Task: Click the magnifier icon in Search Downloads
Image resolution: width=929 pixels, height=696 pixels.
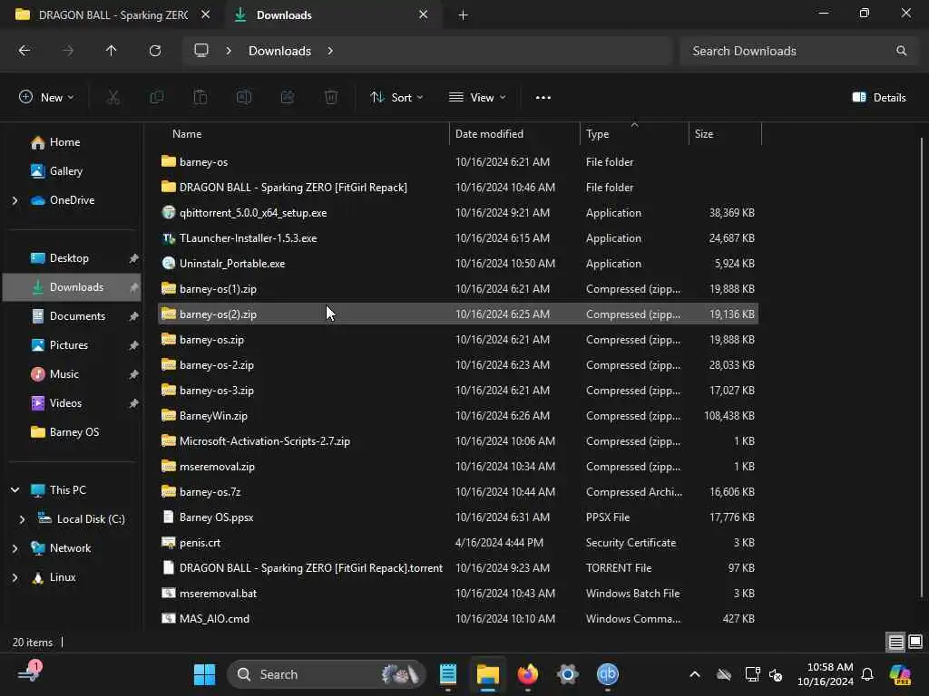Action: [x=901, y=51]
